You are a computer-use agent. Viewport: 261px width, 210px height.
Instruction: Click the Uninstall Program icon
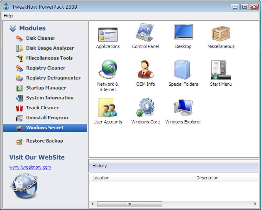(19, 118)
